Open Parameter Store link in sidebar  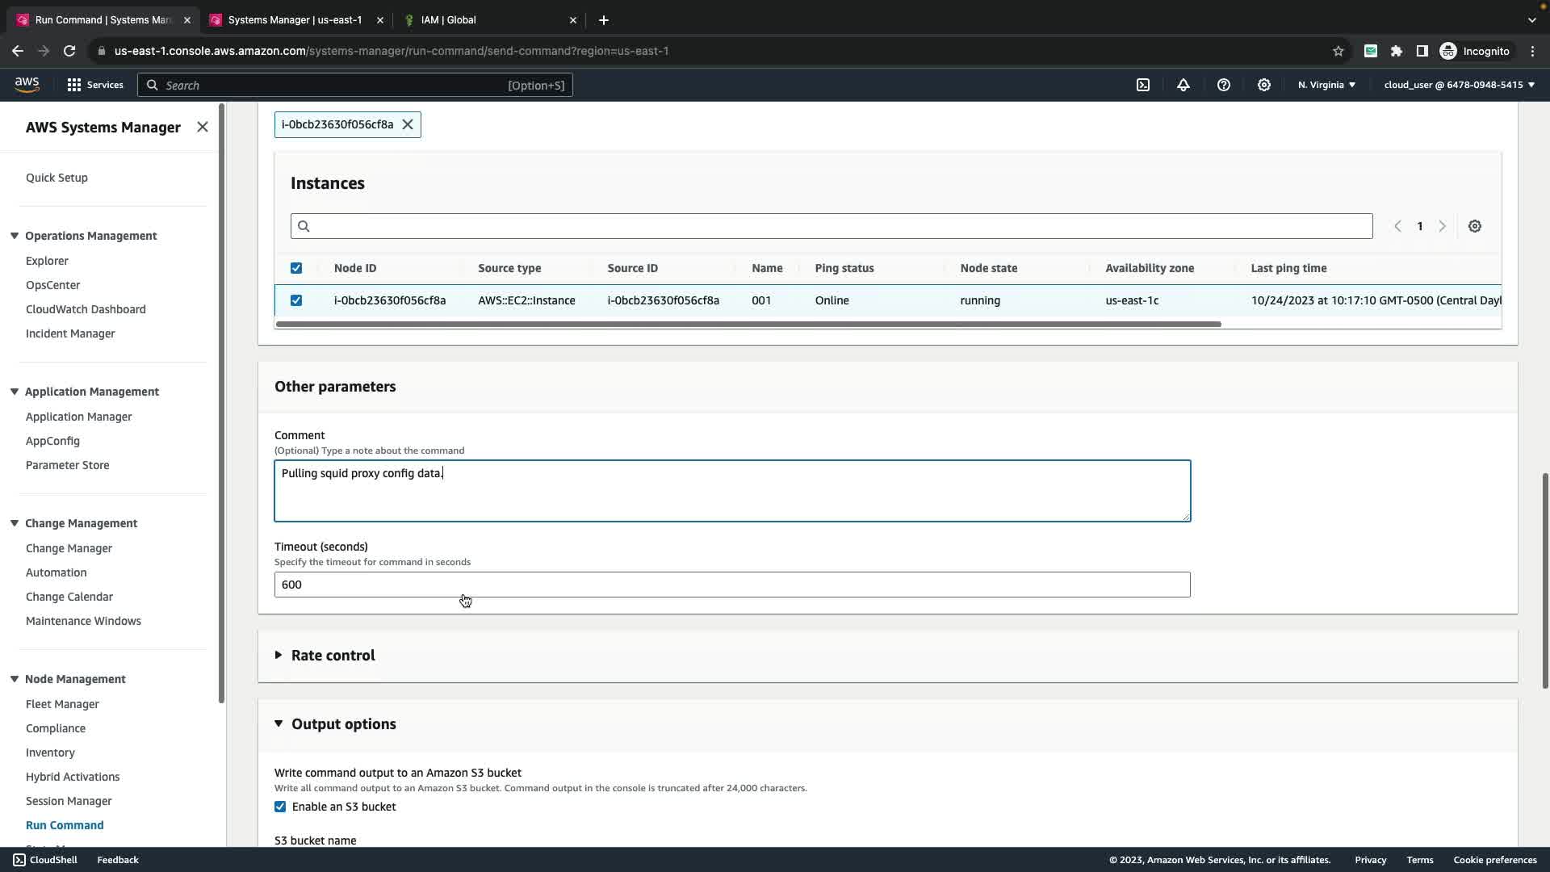(67, 465)
